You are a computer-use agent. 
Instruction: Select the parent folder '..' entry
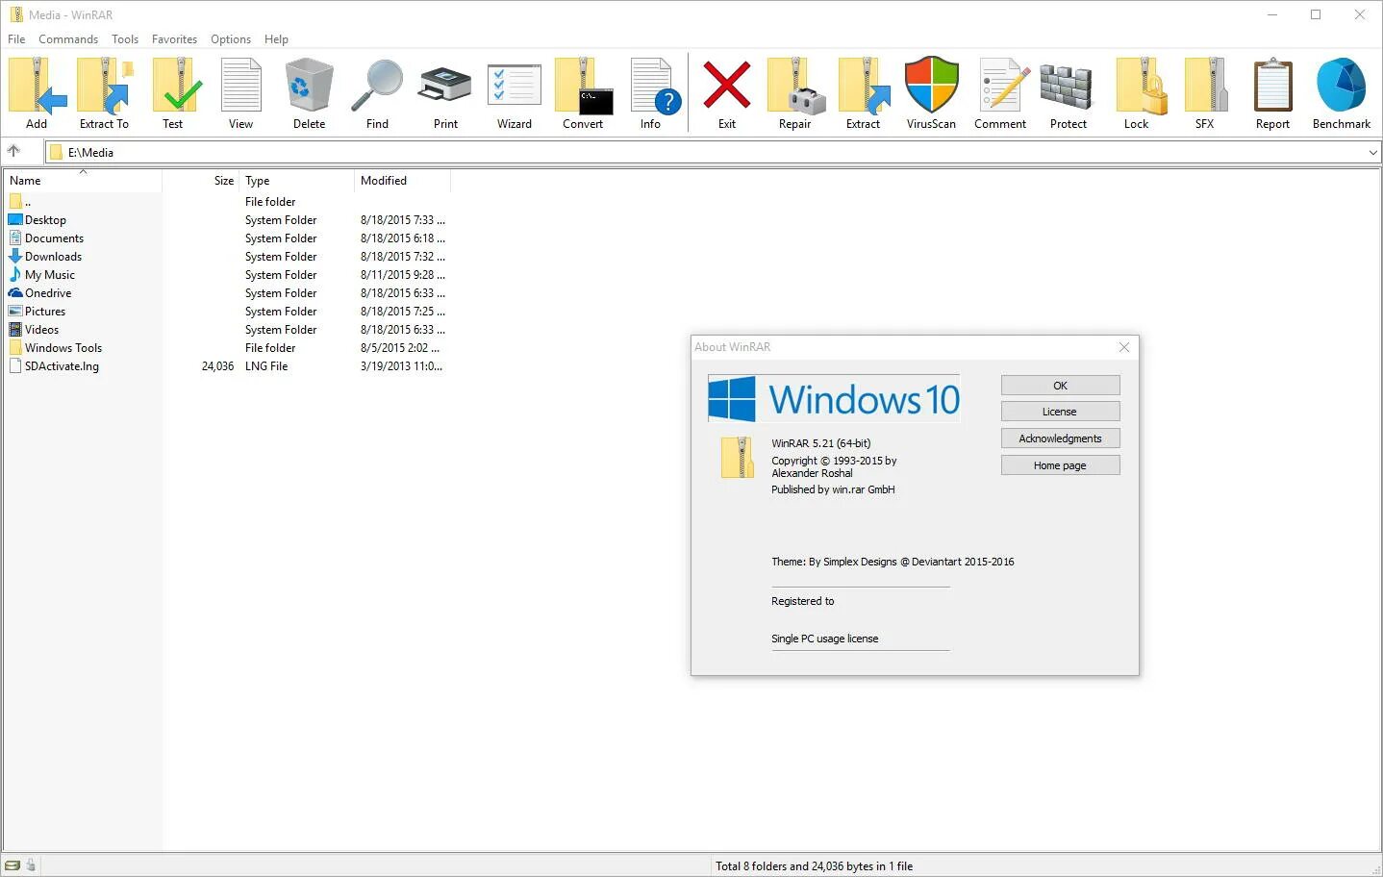coord(19,202)
